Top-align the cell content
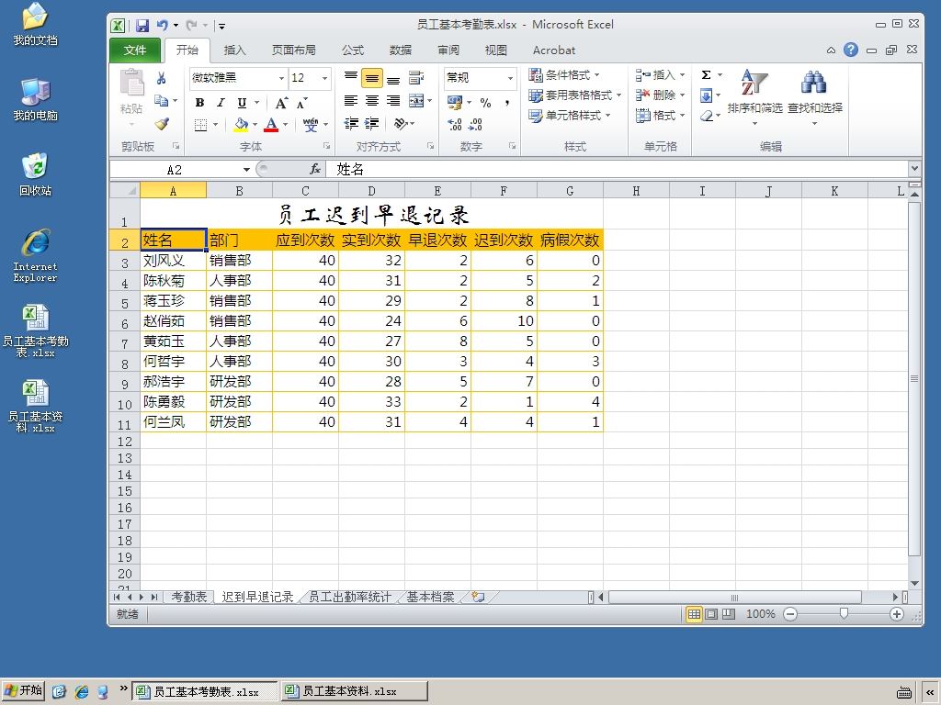 (351, 77)
